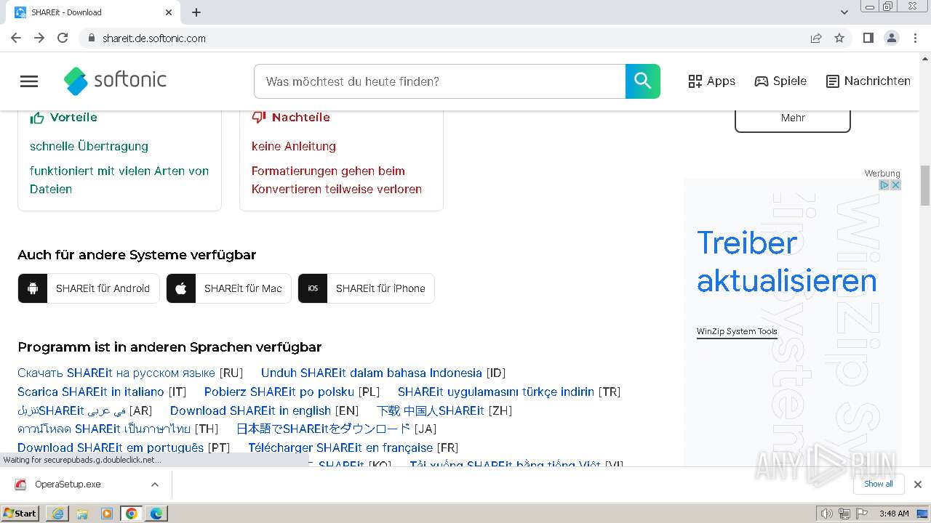931x523 pixels.
Task: Click the WinZip System Tools ad link
Action: 737,331
